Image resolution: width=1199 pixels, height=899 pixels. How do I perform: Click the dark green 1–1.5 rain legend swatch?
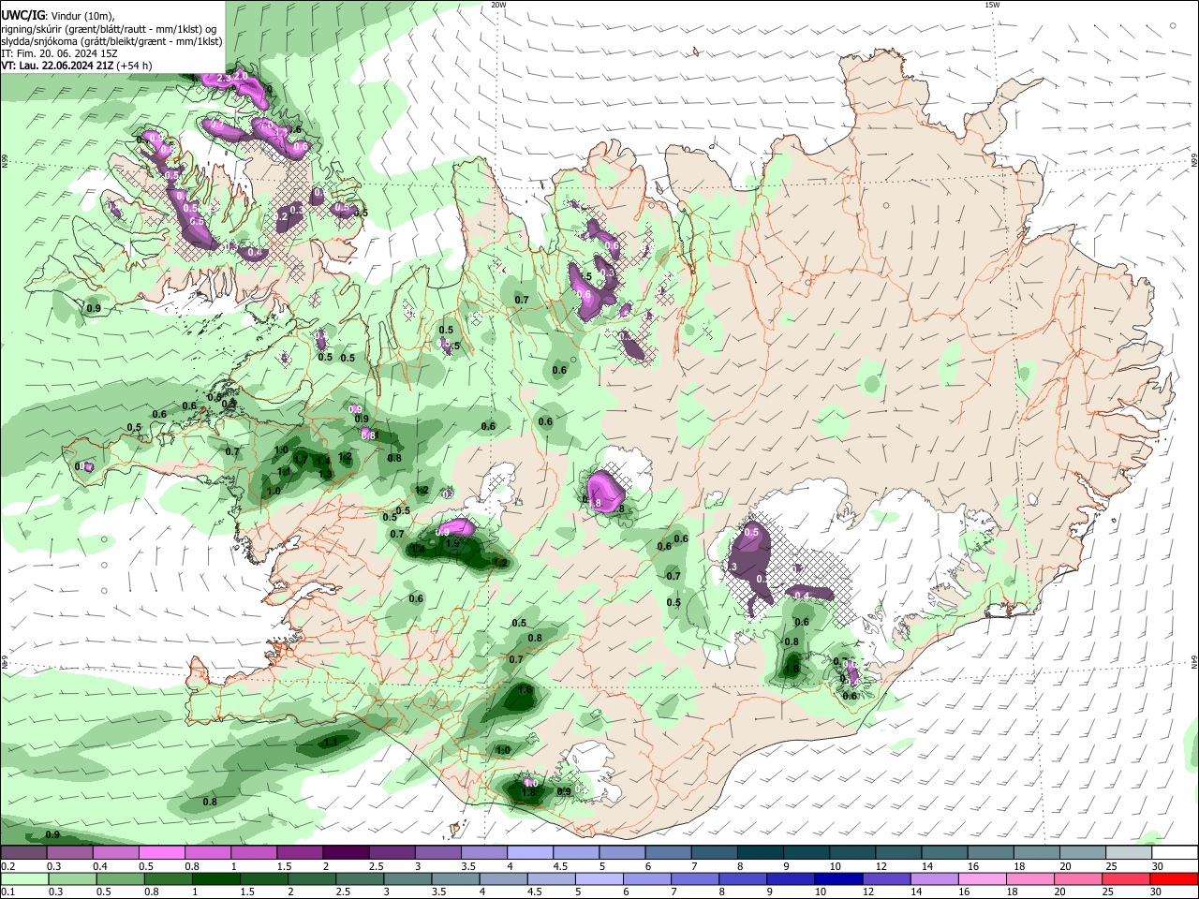(x=216, y=877)
